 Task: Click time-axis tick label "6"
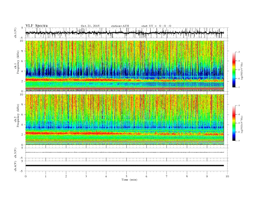pos(146,176)
